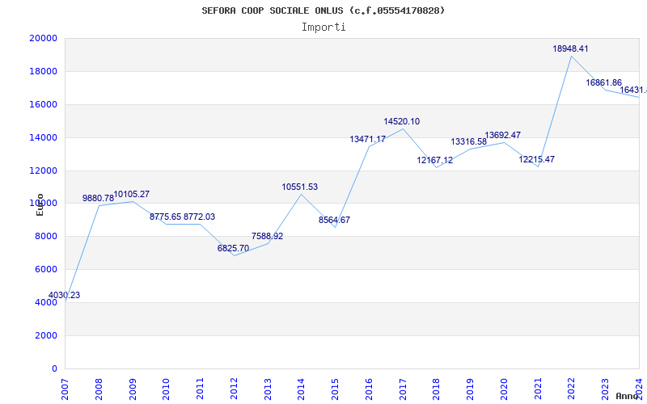The height and width of the screenshot is (404, 647).
Task: Click x-axis year 2021
Action: point(538,389)
